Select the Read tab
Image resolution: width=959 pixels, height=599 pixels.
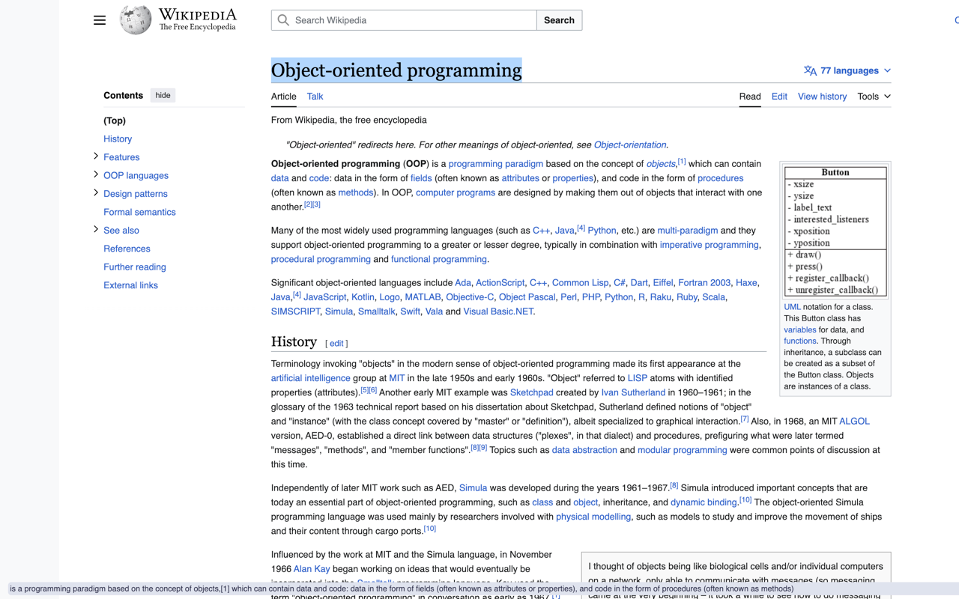click(750, 97)
